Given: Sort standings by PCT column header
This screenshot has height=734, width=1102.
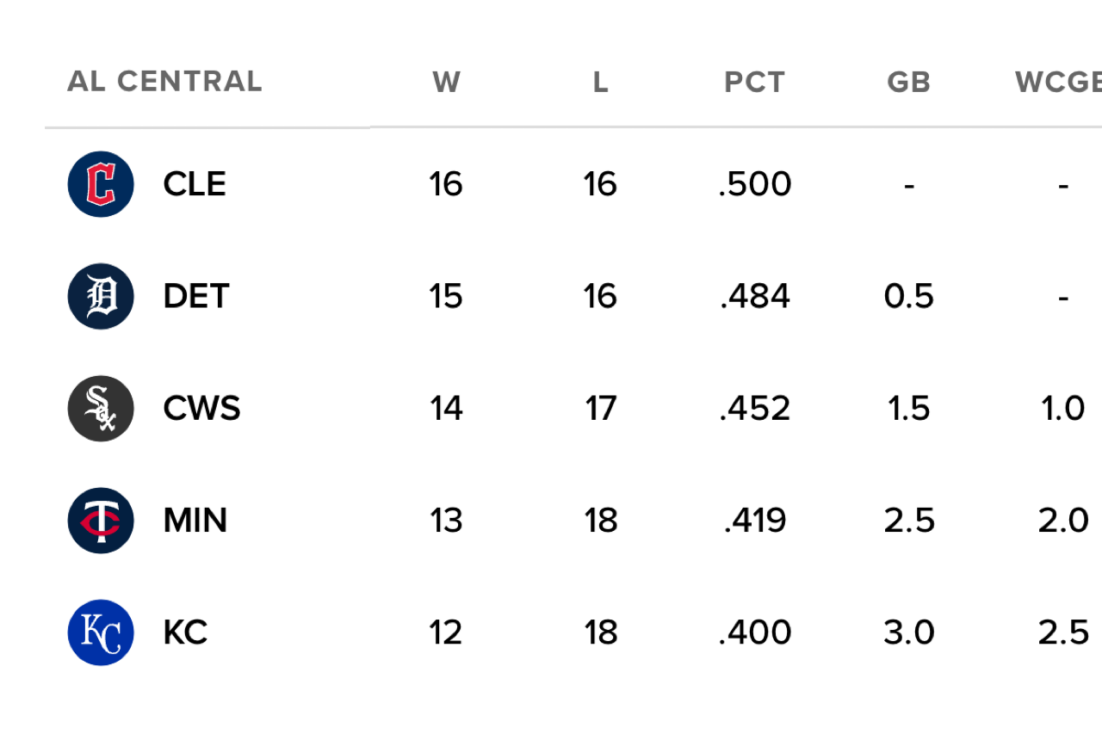Looking at the screenshot, I should click(754, 82).
